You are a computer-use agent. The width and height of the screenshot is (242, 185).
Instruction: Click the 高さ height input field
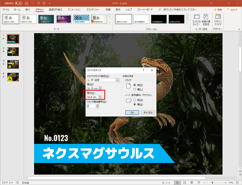click(92, 97)
